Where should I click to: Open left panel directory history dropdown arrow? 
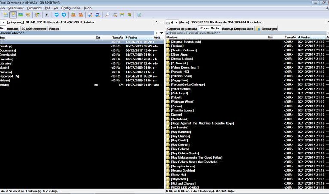[x=161, y=33]
